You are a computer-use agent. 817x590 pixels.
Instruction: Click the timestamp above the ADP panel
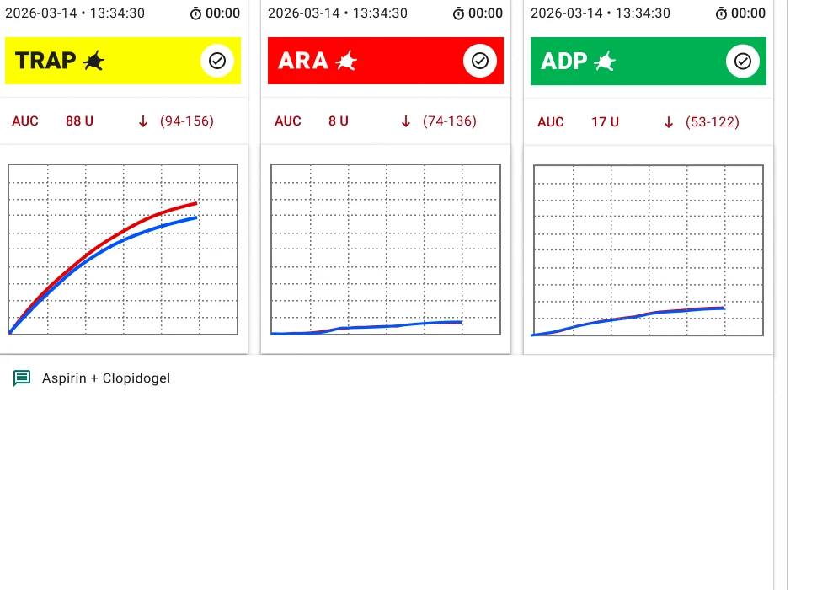coord(601,13)
